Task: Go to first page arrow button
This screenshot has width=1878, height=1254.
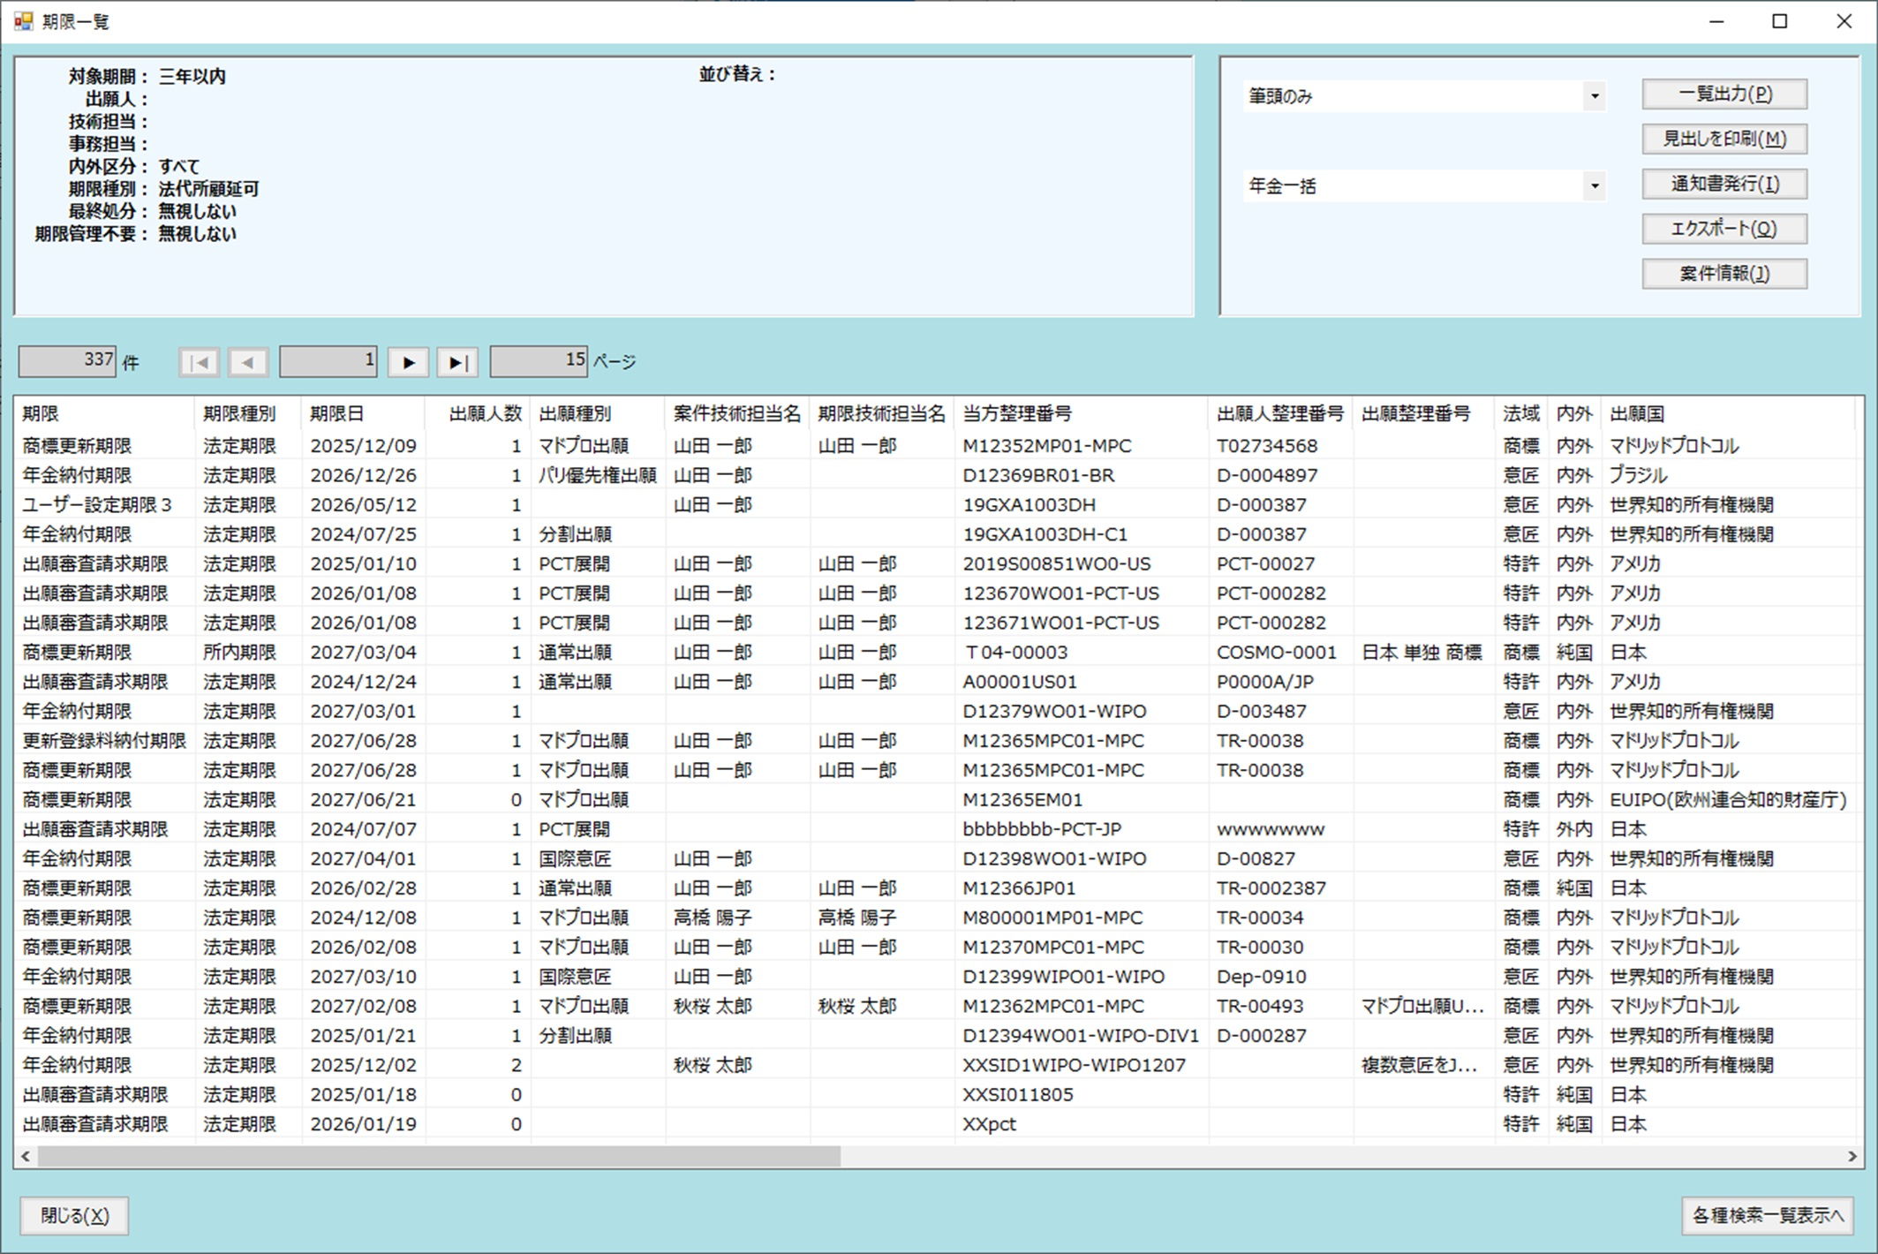Action: (x=199, y=362)
